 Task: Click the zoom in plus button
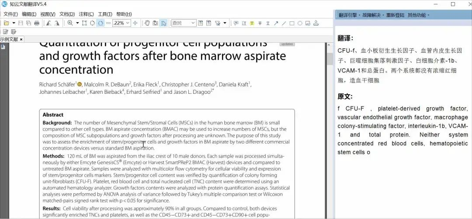[x=135, y=23]
